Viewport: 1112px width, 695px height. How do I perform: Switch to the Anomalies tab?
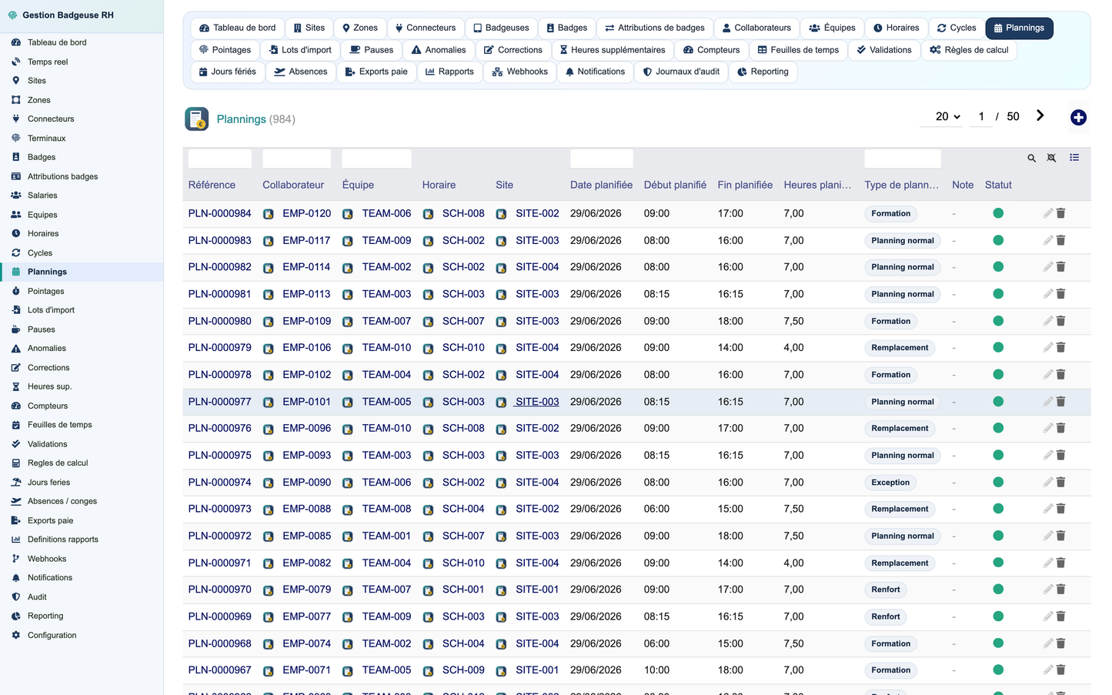[439, 50]
